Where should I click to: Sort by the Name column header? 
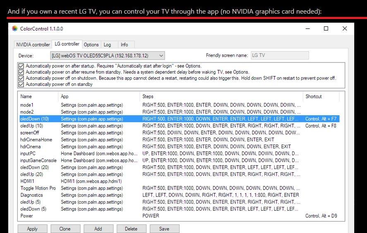(38, 96)
